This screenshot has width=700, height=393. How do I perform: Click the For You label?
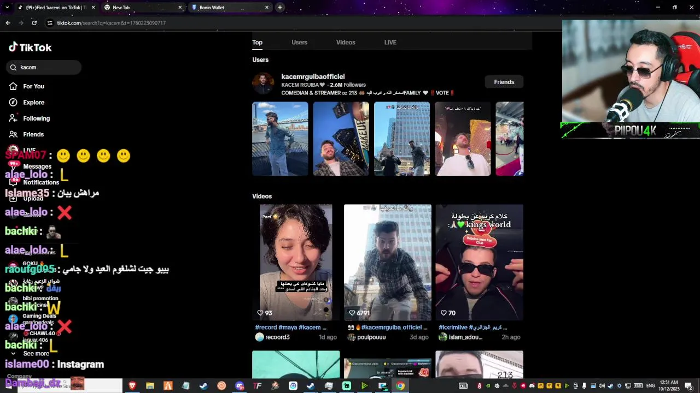click(33, 86)
